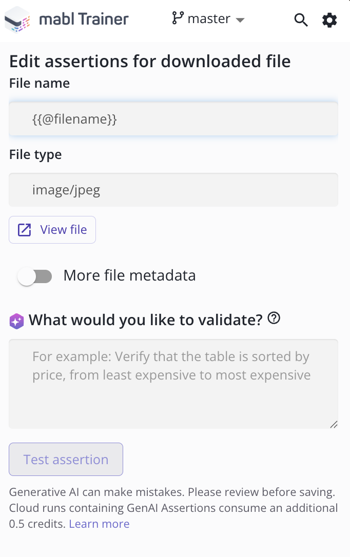Open search with the magnifier icon

point(301,20)
